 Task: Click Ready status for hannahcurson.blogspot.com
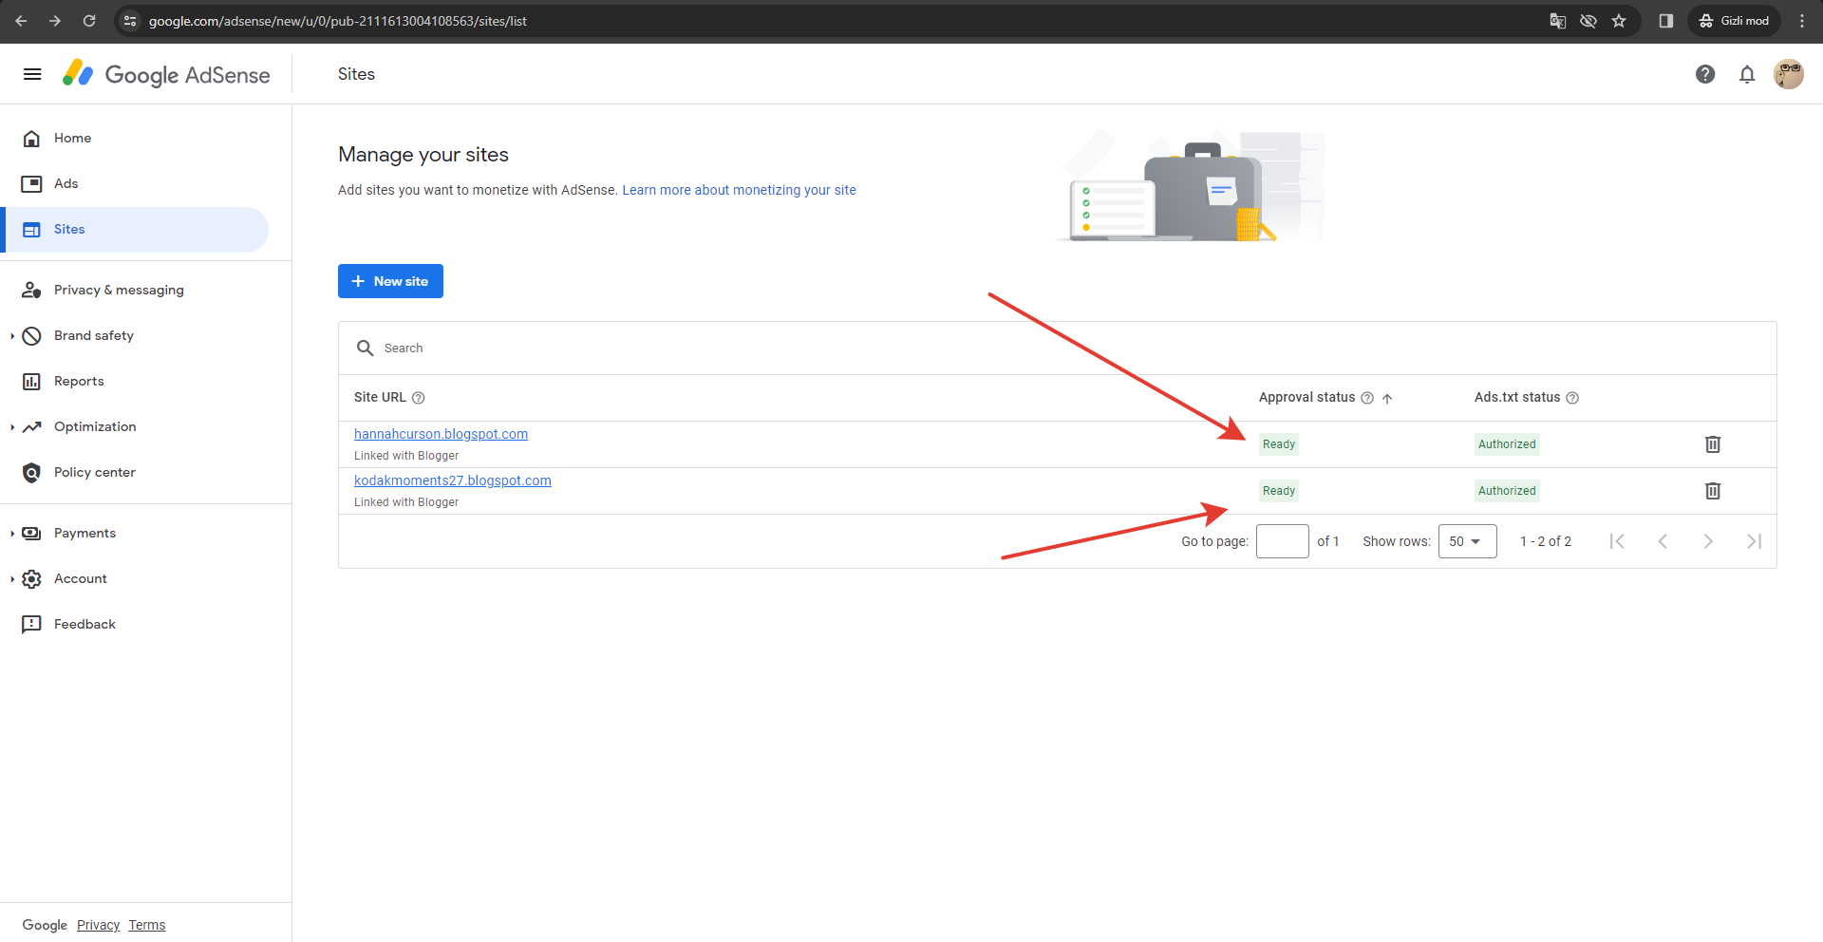[1279, 444]
